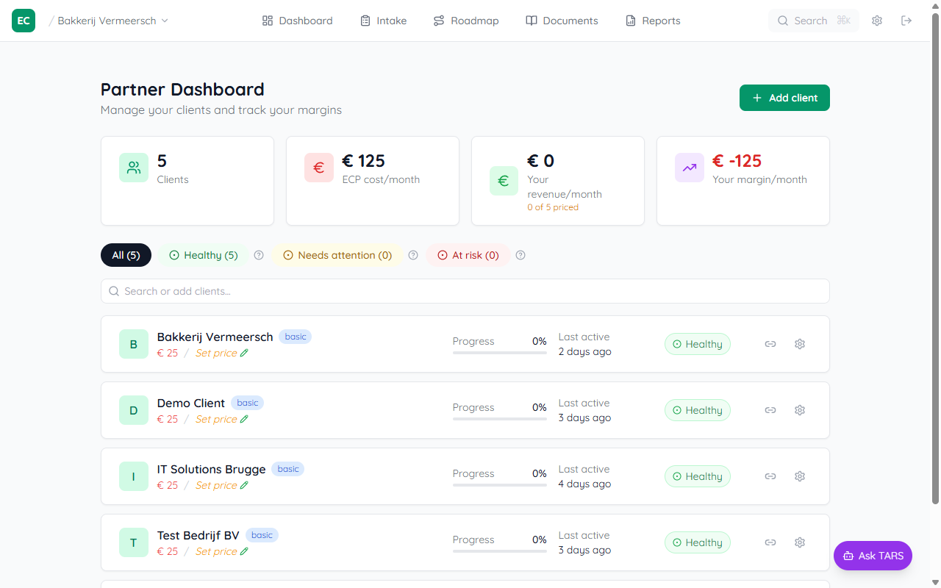941x588 pixels.
Task: Enable the Needs attention filter
Action: [337, 255]
